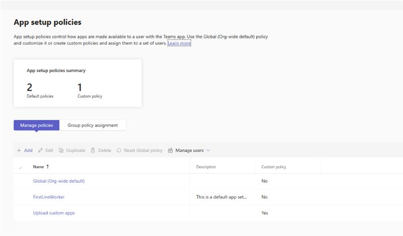Click the Duplicate policy icon

(x=61, y=150)
